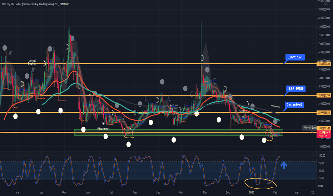Click the 1INCH / US Dollar chart title

tap(35, 4)
